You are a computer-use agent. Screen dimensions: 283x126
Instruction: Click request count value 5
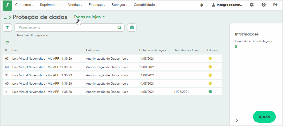(x=236, y=47)
